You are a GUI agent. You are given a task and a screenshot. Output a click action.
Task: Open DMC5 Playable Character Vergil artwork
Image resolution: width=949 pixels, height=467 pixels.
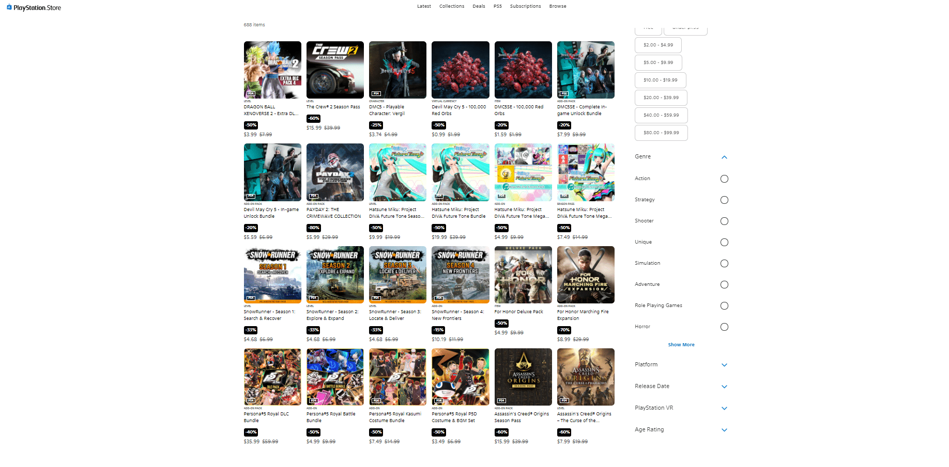click(397, 70)
